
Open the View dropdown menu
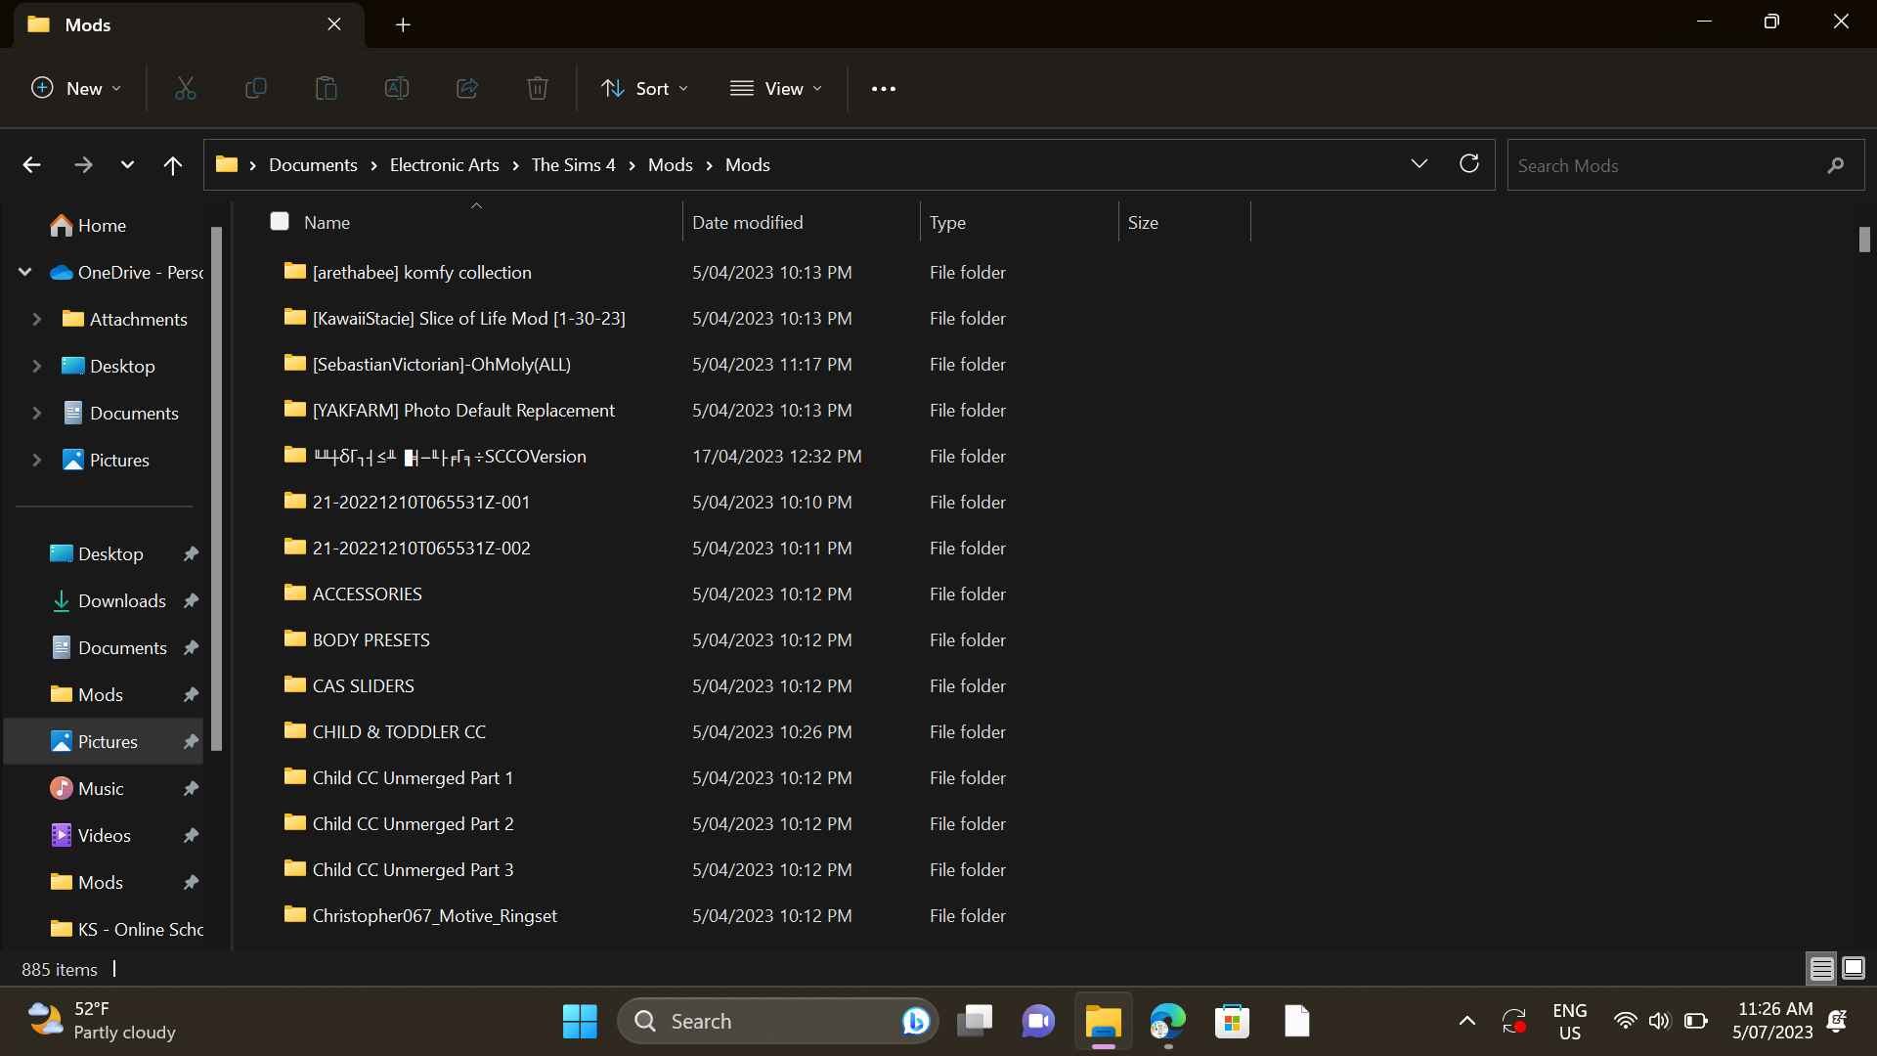tap(776, 89)
